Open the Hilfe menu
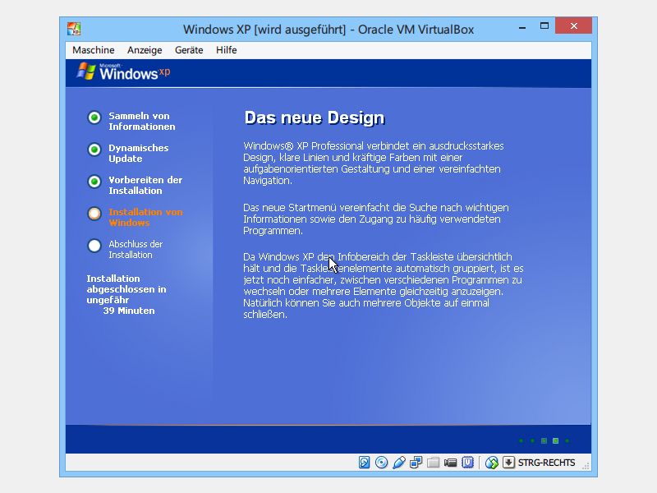The height and width of the screenshot is (493, 657). 227,50
